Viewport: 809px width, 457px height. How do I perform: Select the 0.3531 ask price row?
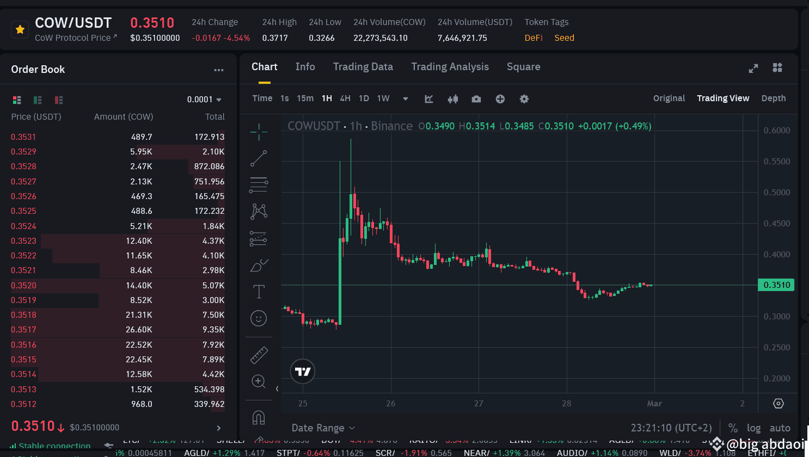click(118, 137)
